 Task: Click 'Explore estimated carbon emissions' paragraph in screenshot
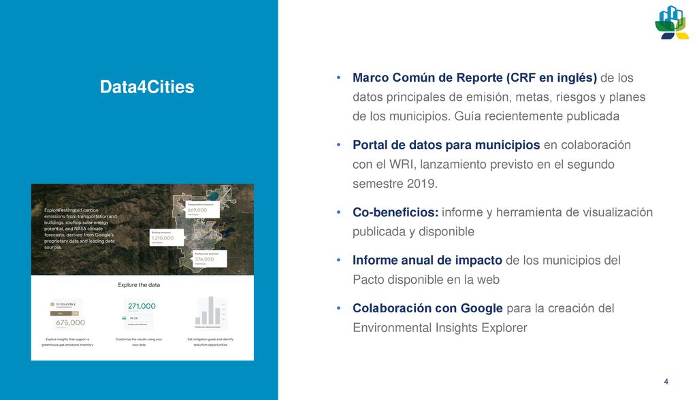(x=80, y=229)
